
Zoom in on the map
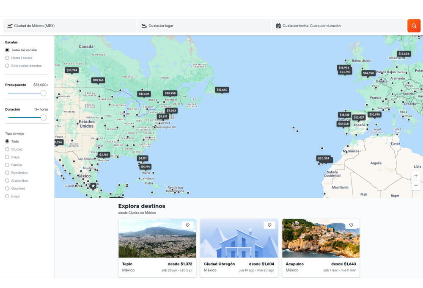[x=416, y=176]
